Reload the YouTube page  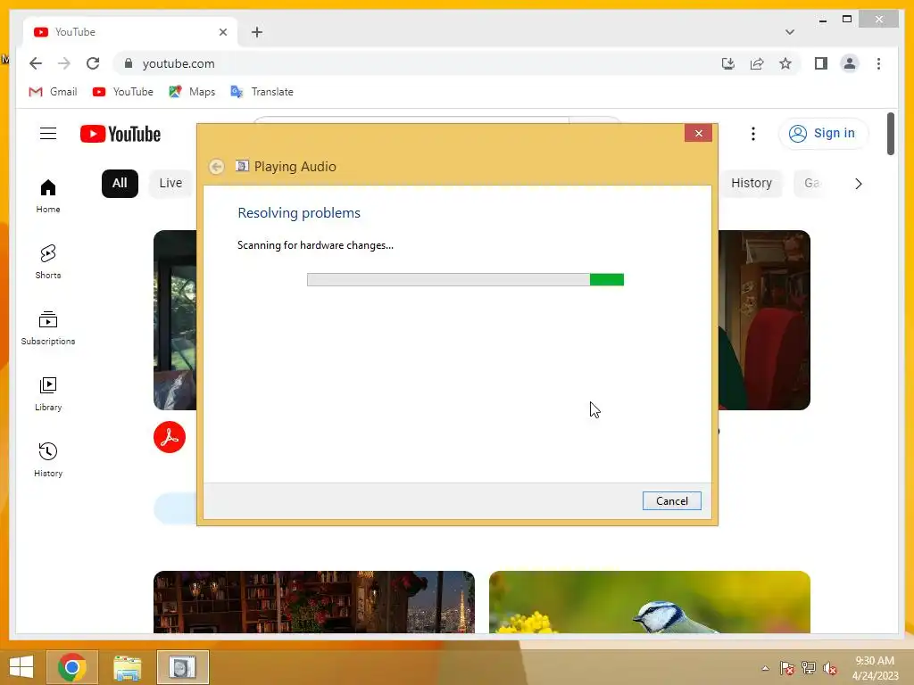93,63
